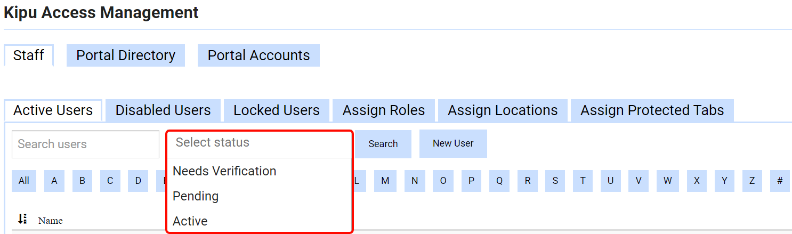Screen dimensions: 792x234
Task: Click the Name column sort icon
Action: coord(22,219)
